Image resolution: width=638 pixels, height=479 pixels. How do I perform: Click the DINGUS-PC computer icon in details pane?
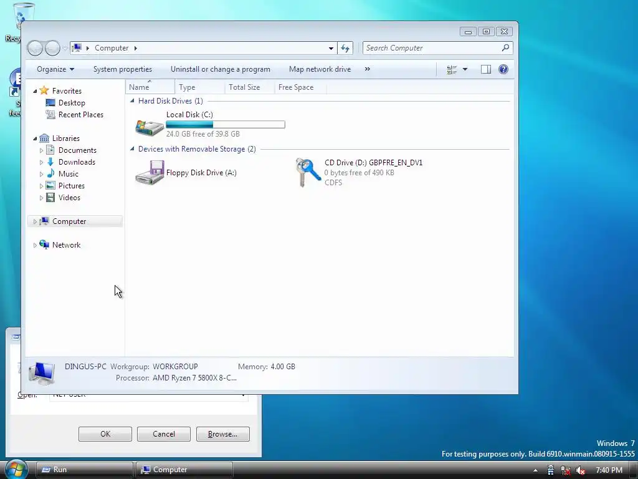[x=42, y=373]
